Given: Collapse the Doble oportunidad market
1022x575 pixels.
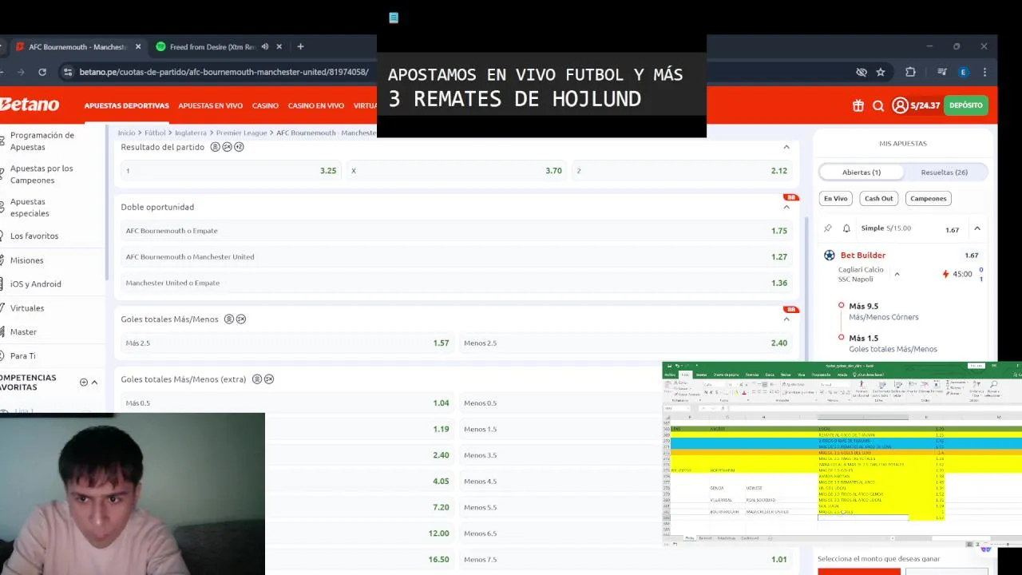Looking at the screenshot, I should tap(786, 207).
